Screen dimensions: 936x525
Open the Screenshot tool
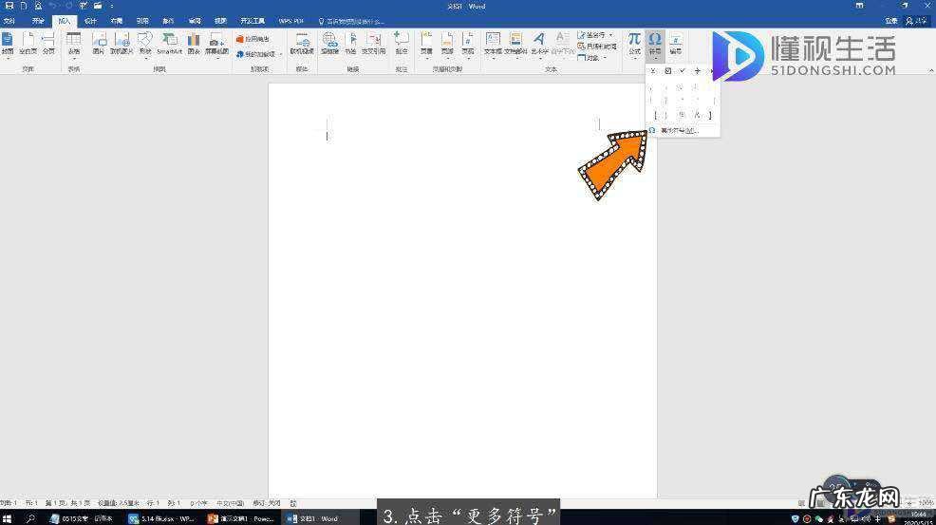217,43
